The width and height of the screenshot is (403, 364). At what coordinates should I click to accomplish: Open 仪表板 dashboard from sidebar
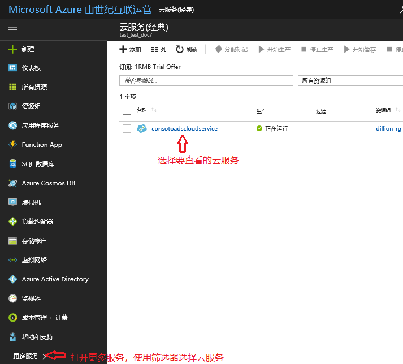31,68
